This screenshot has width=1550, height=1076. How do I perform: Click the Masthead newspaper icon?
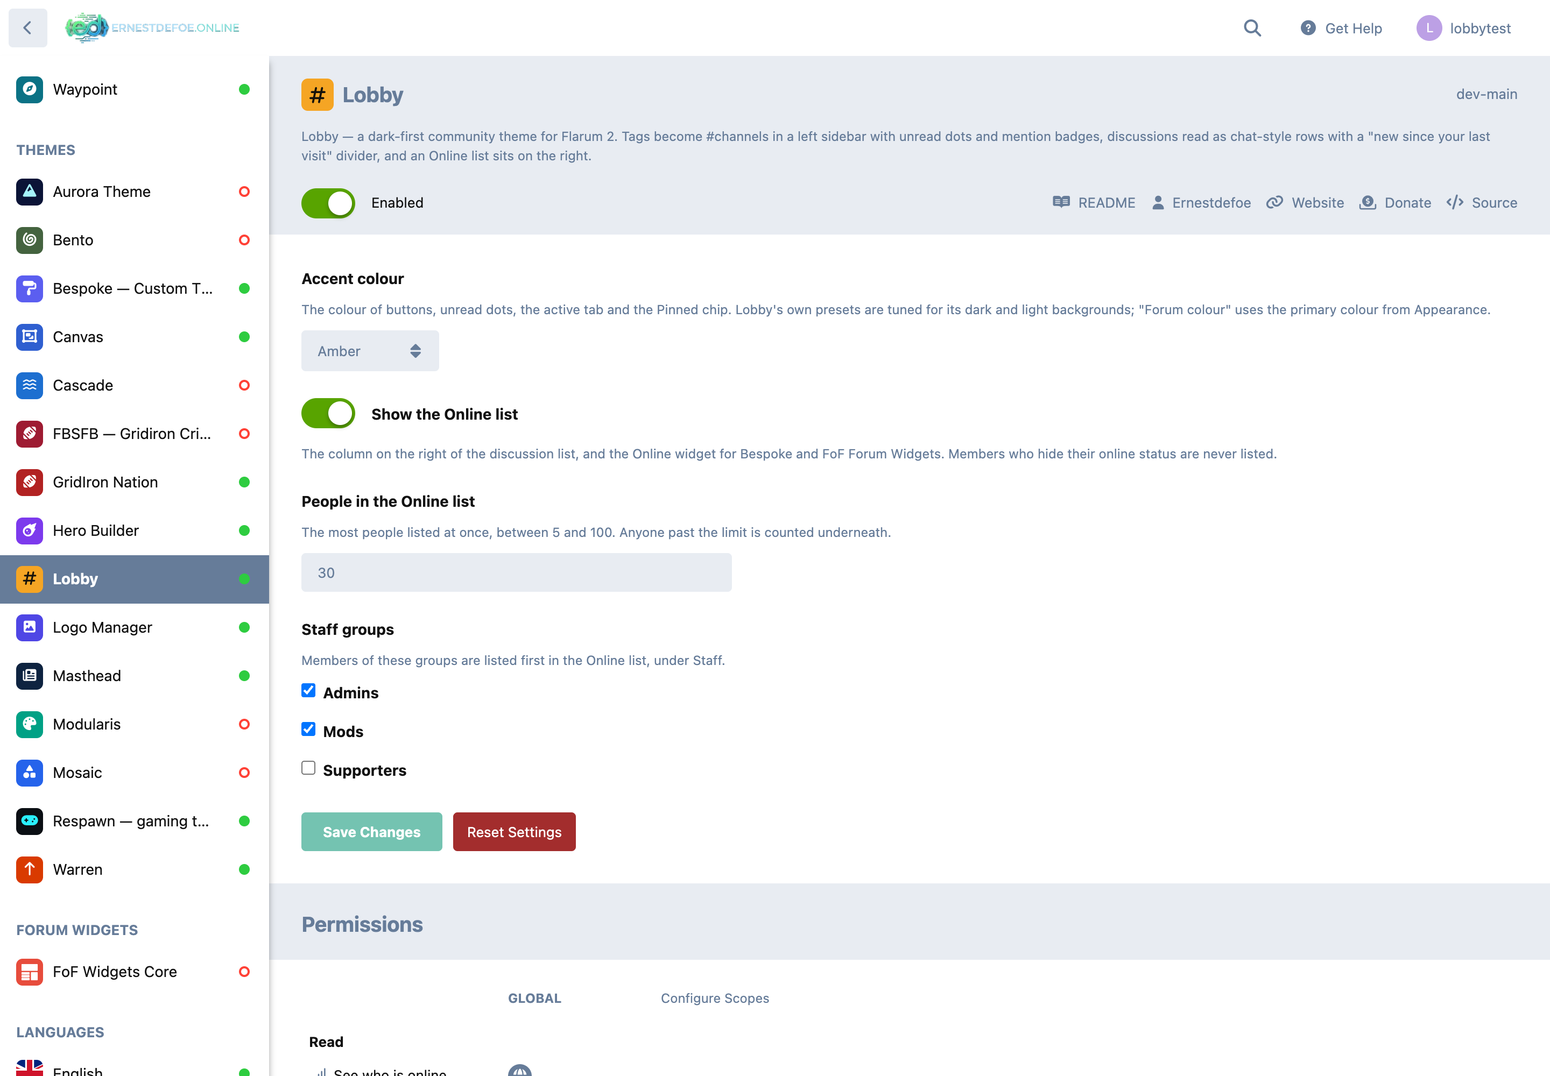coord(30,676)
